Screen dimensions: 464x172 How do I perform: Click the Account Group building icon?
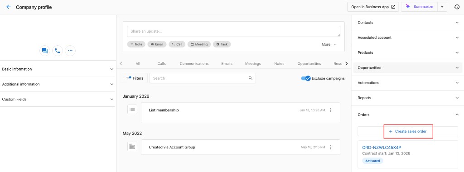132,146
